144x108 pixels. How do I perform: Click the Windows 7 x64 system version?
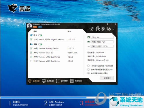102,60
